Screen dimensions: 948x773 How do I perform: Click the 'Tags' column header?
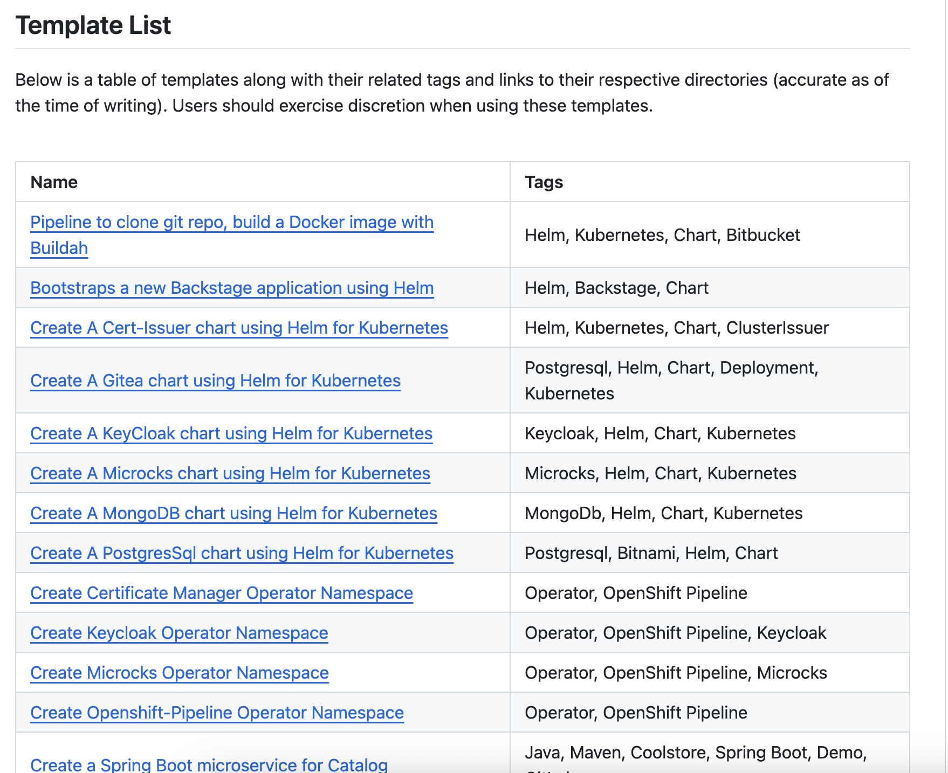point(544,182)
